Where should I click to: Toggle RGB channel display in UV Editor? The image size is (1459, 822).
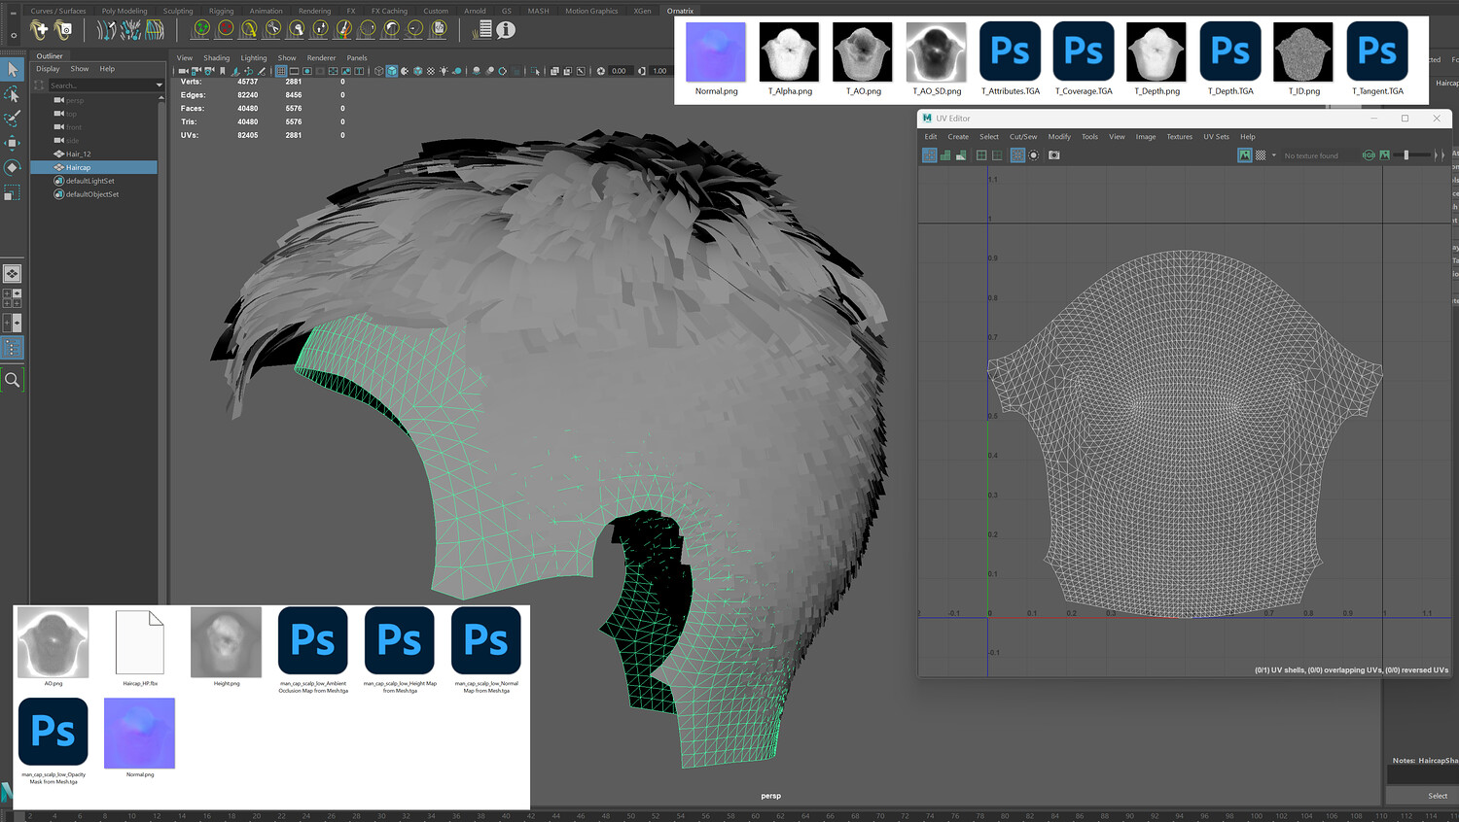pyautogui.click(x=1370, y=155)
